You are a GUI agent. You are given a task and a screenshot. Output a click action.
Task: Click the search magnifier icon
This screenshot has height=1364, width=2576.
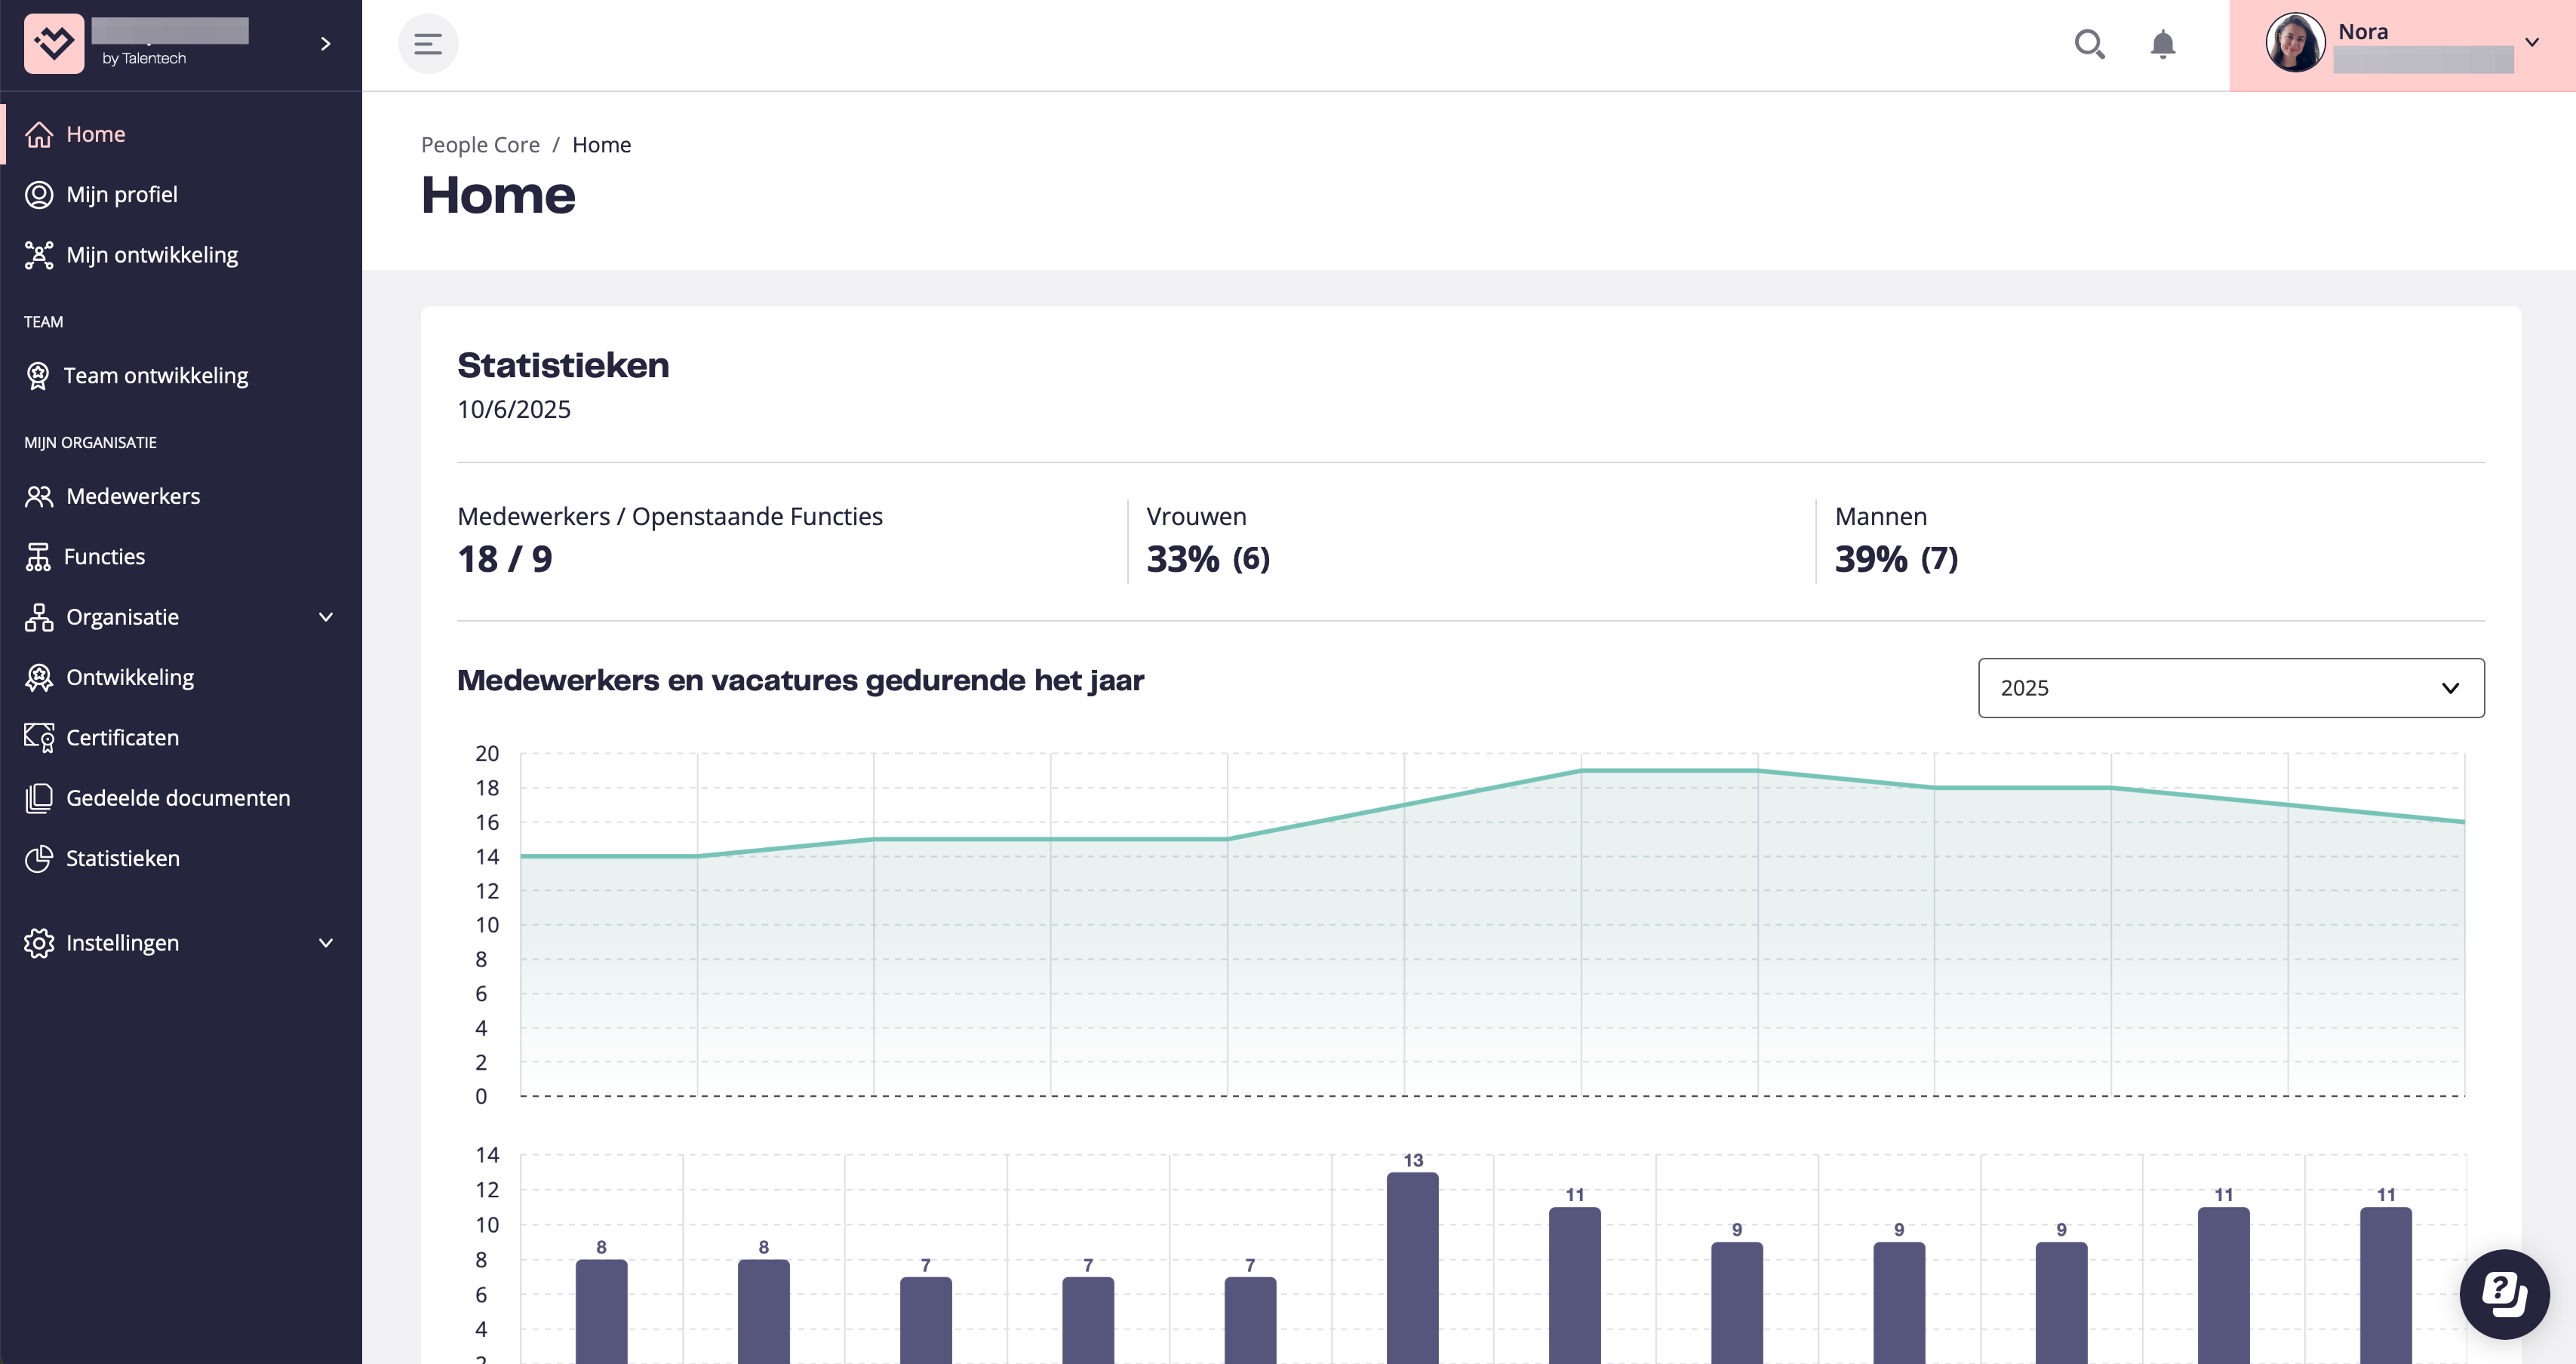(2089, 44)
